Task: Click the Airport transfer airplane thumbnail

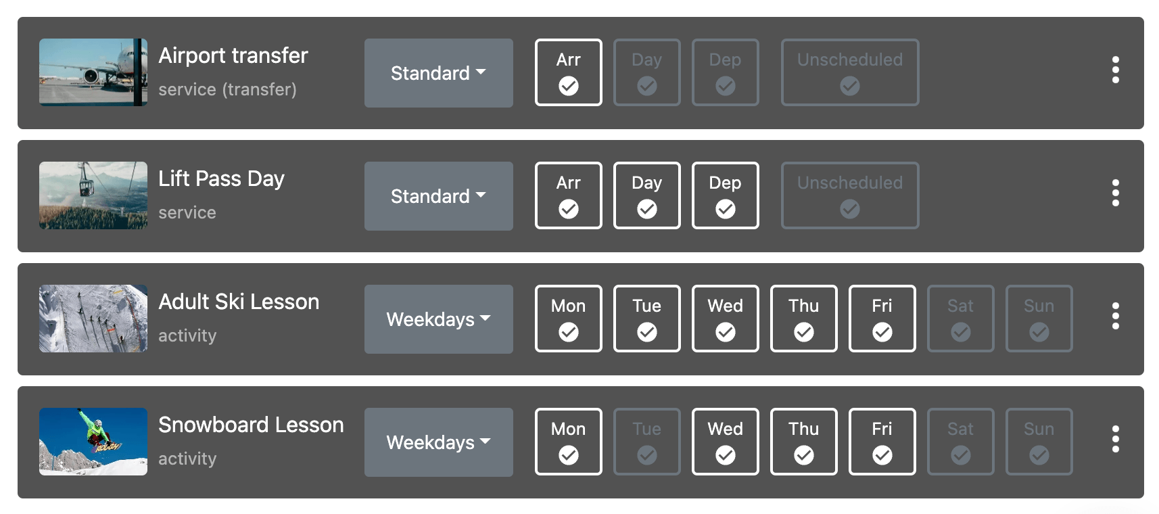Action: 93,72
